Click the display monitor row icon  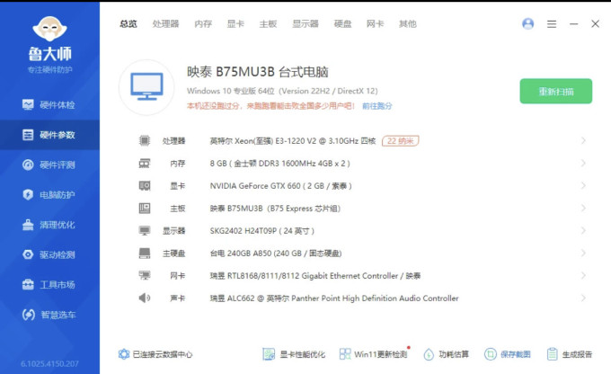point(145,230)
